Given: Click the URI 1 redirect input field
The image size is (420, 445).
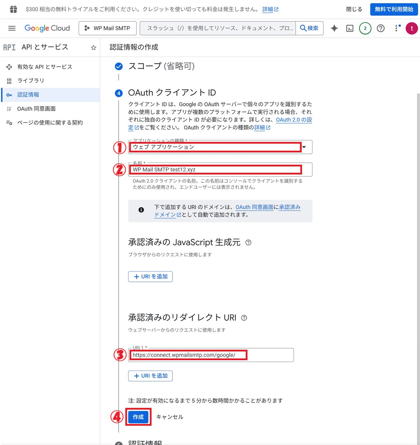Looking at the screenshot, I should pos(211,355).
